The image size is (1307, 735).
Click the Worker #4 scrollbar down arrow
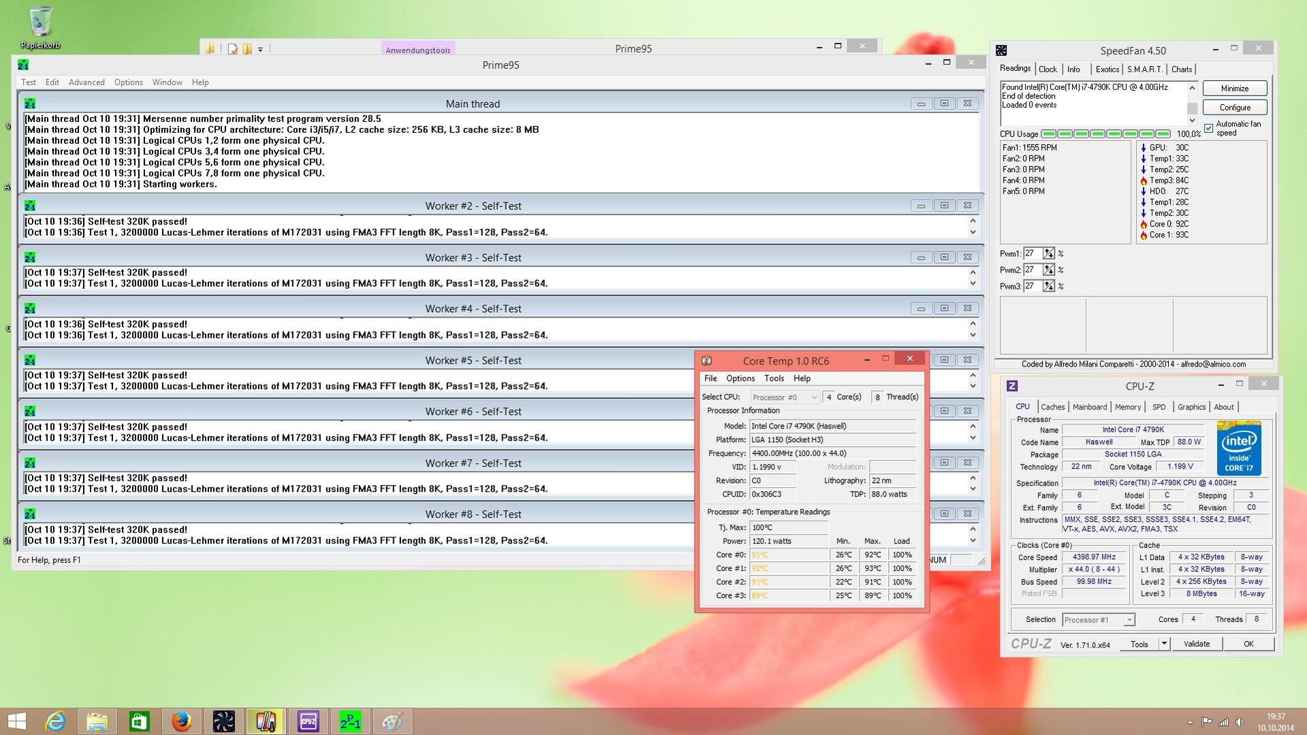[973, 335]
